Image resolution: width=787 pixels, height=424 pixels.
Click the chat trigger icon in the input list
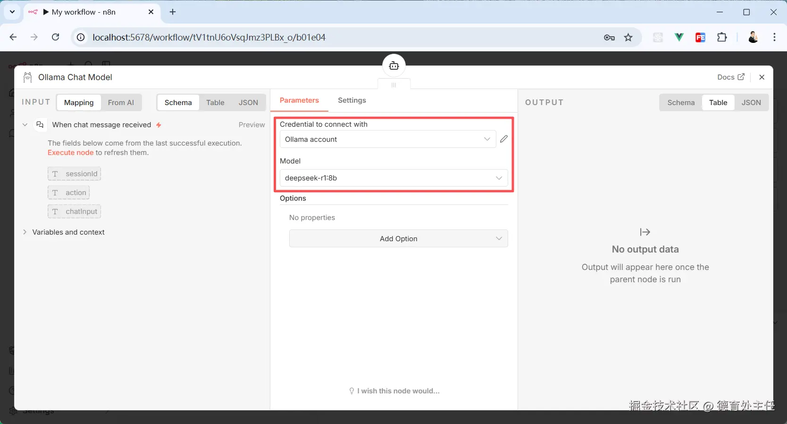click(40, 125)
